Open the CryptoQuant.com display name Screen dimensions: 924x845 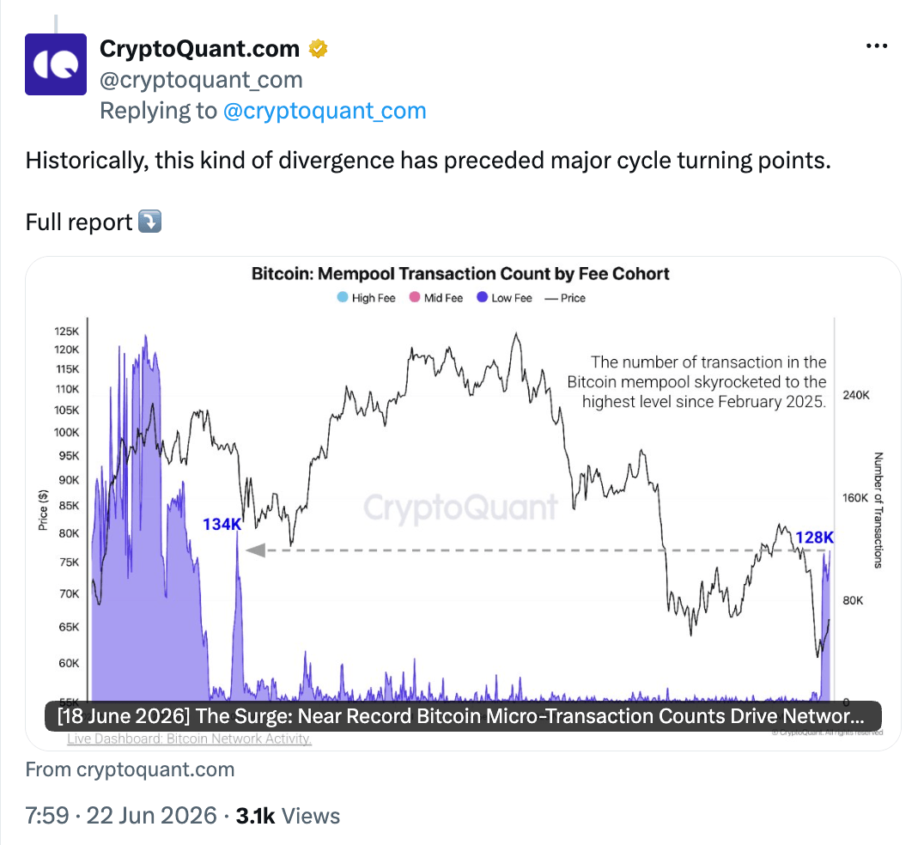[x=200, y=49]
